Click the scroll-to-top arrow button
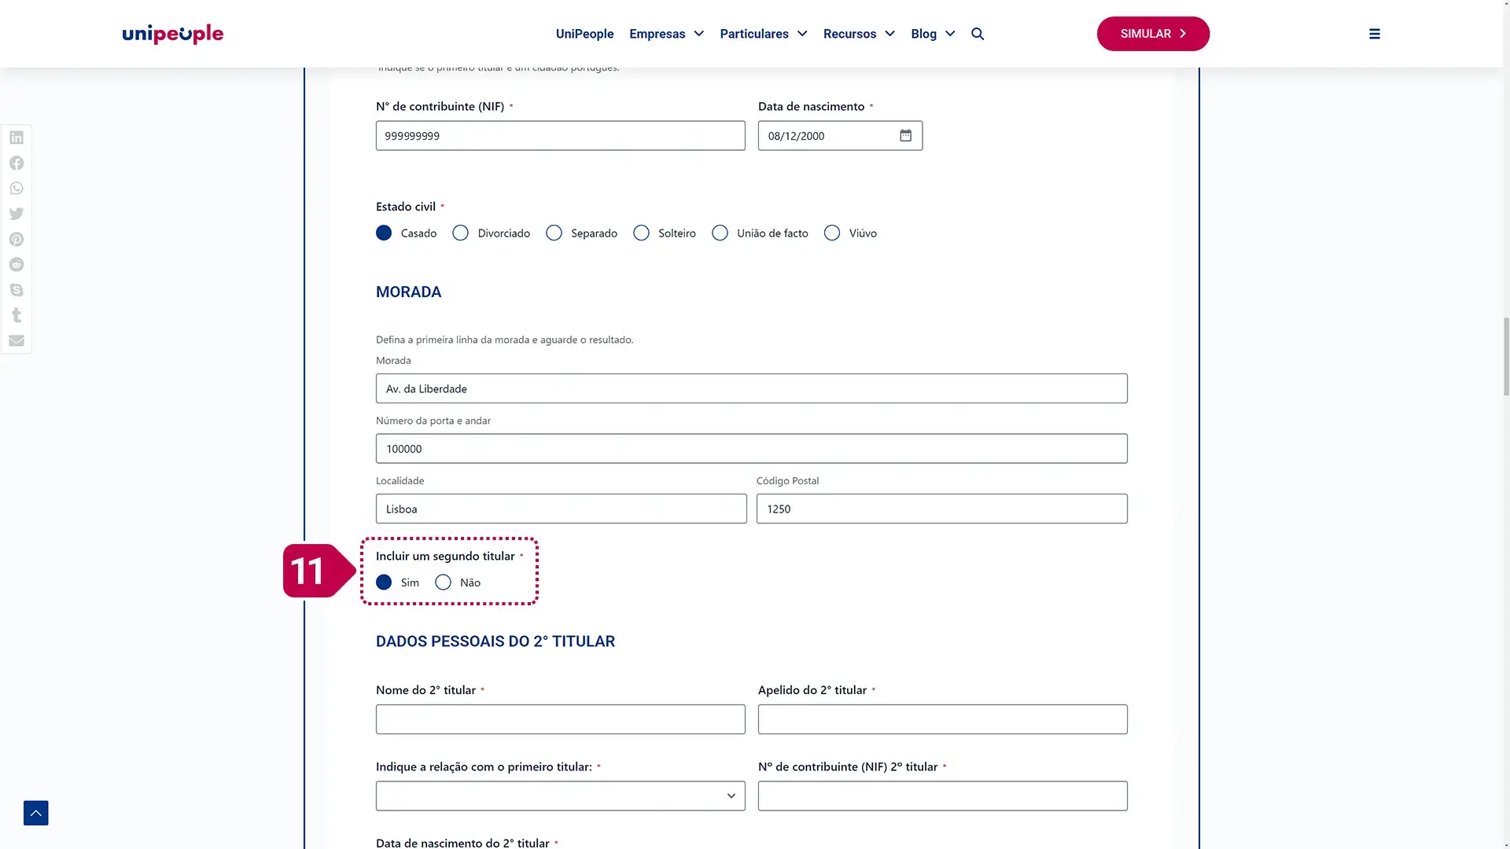This screenshot has width=1510, height=849. (36, 813)
